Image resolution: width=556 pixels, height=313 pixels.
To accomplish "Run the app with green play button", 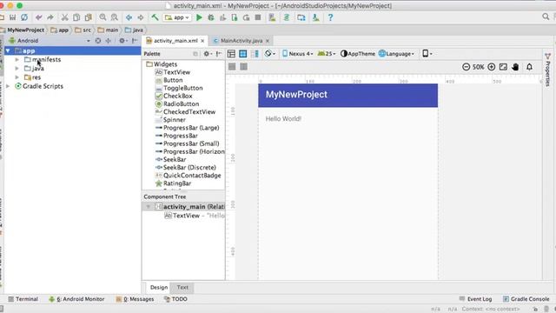I will coord(199,17).
